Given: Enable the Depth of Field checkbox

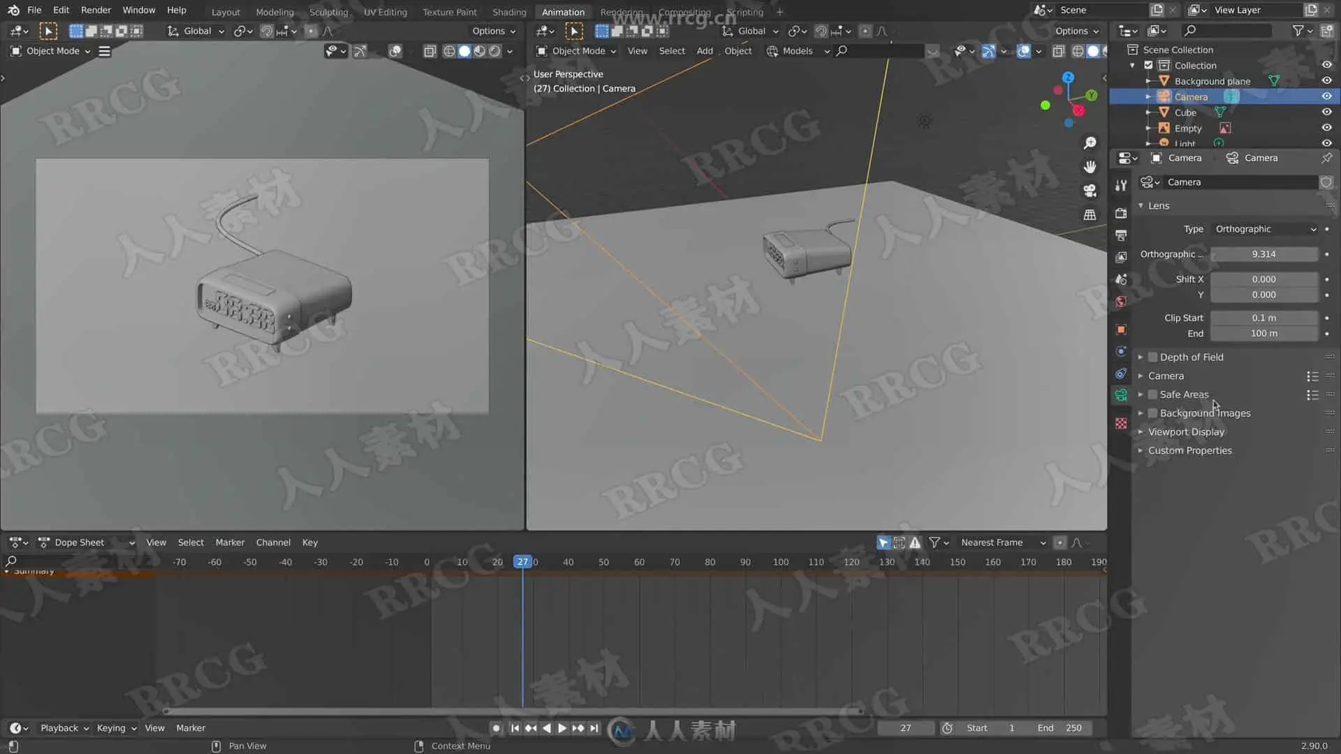Looking at the screenshot, I should pos(1153,357).
